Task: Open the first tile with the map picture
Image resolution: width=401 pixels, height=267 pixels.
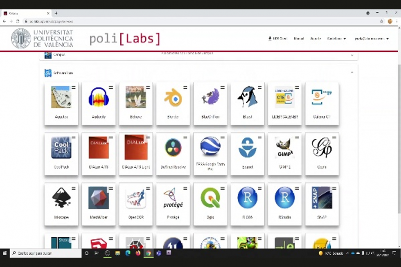Action: (x=61, y=104)
